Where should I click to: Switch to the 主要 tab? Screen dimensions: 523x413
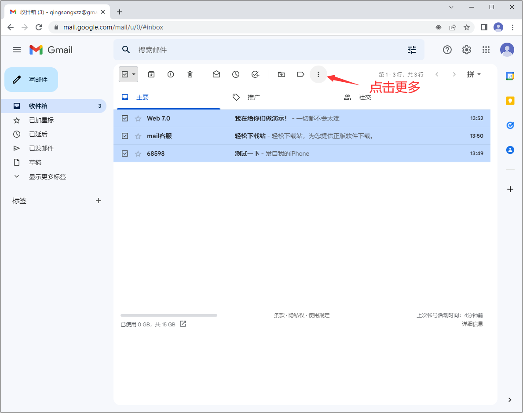coord(168,97)
